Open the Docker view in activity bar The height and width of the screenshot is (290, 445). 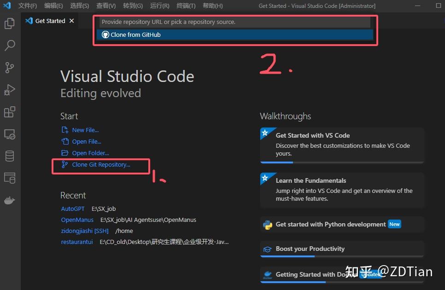[10, 200]
